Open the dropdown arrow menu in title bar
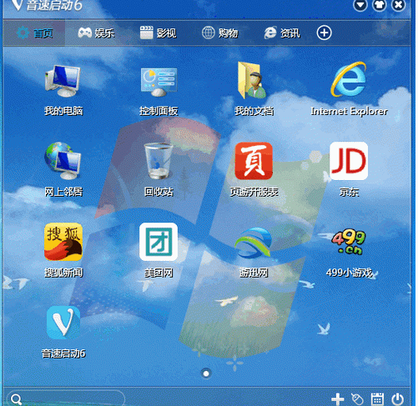The height and width of the screenshot is (406, 418). click(x=360, y=5)
